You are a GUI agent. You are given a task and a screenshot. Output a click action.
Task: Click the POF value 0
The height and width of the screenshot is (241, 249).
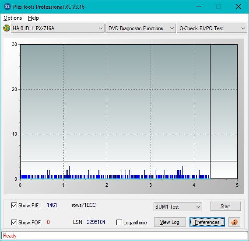[x=48, y=222]
